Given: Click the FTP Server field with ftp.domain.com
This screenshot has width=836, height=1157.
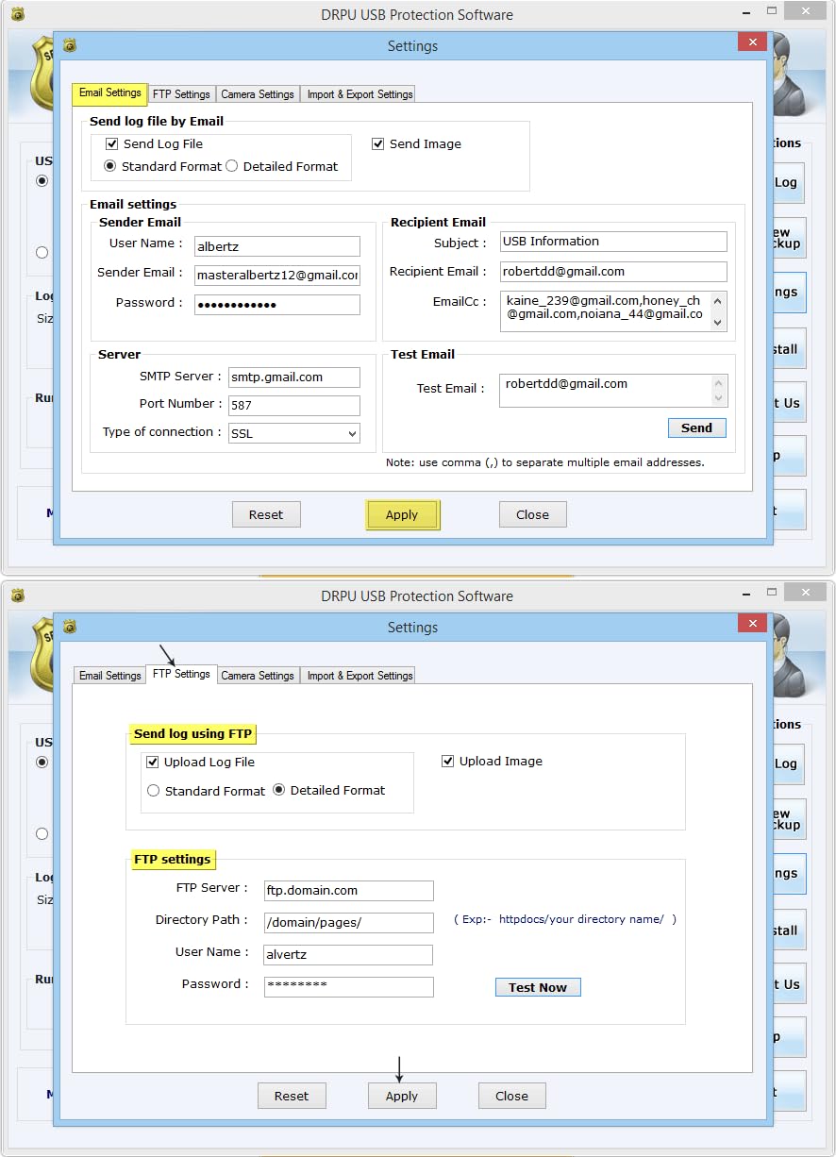Looking at the screenshot, I should coord(349,891).
